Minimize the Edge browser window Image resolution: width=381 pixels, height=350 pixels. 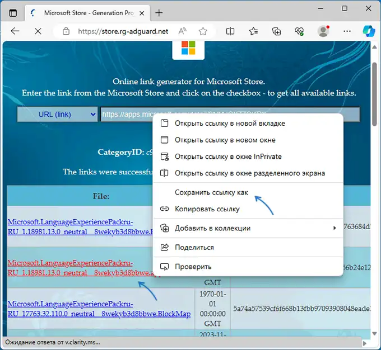(320, 8)
